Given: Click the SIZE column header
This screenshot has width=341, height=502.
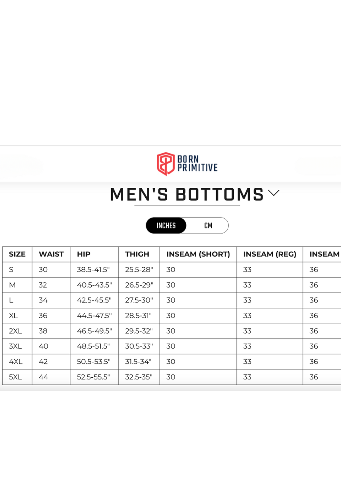Looking at the screenshot, I should pyautogui.click(x=17, y=254).
